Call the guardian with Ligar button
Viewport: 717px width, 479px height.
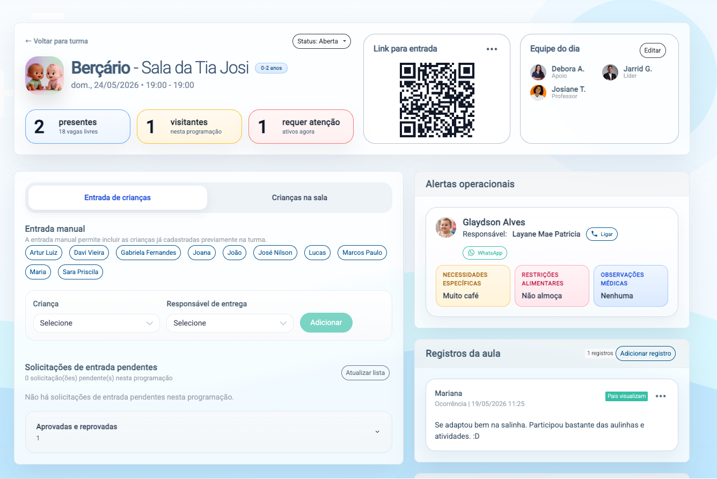point(602,234)
